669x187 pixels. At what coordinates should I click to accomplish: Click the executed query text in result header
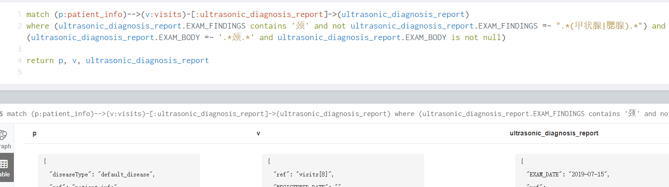pos(323,113)
